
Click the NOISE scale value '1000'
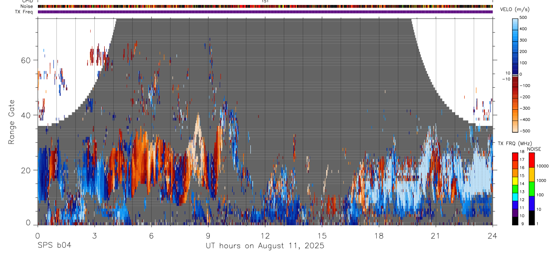click(541, 180)
